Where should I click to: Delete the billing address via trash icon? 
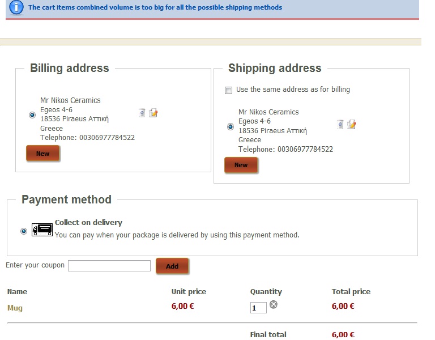[142, 113]
